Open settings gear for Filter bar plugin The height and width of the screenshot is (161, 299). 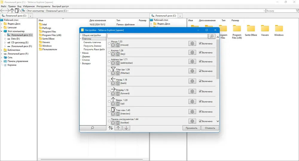192,71
